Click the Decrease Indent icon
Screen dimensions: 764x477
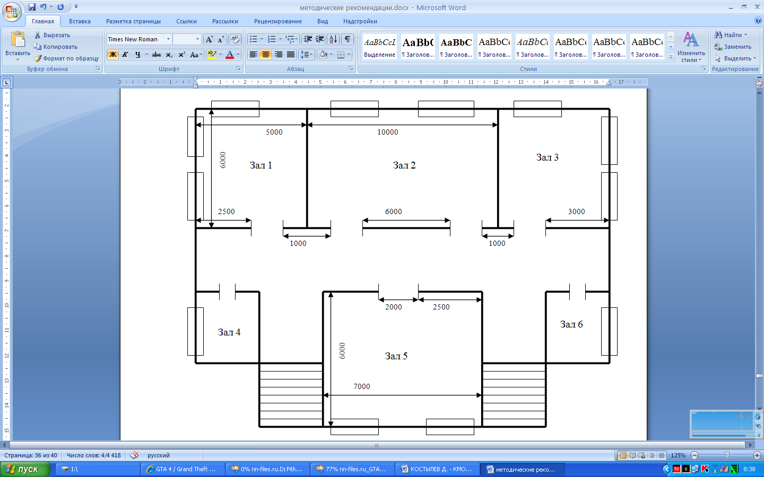(308, 39)
